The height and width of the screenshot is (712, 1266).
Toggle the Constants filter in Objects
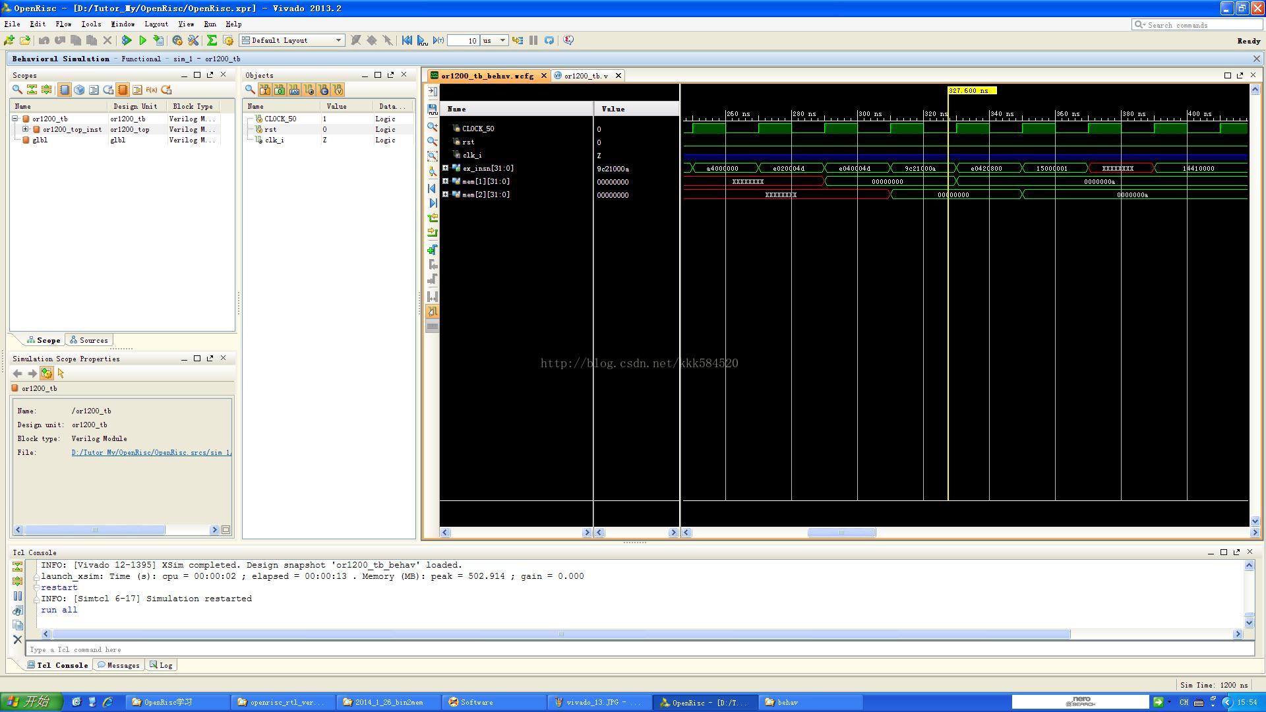(x=323, y=90)
